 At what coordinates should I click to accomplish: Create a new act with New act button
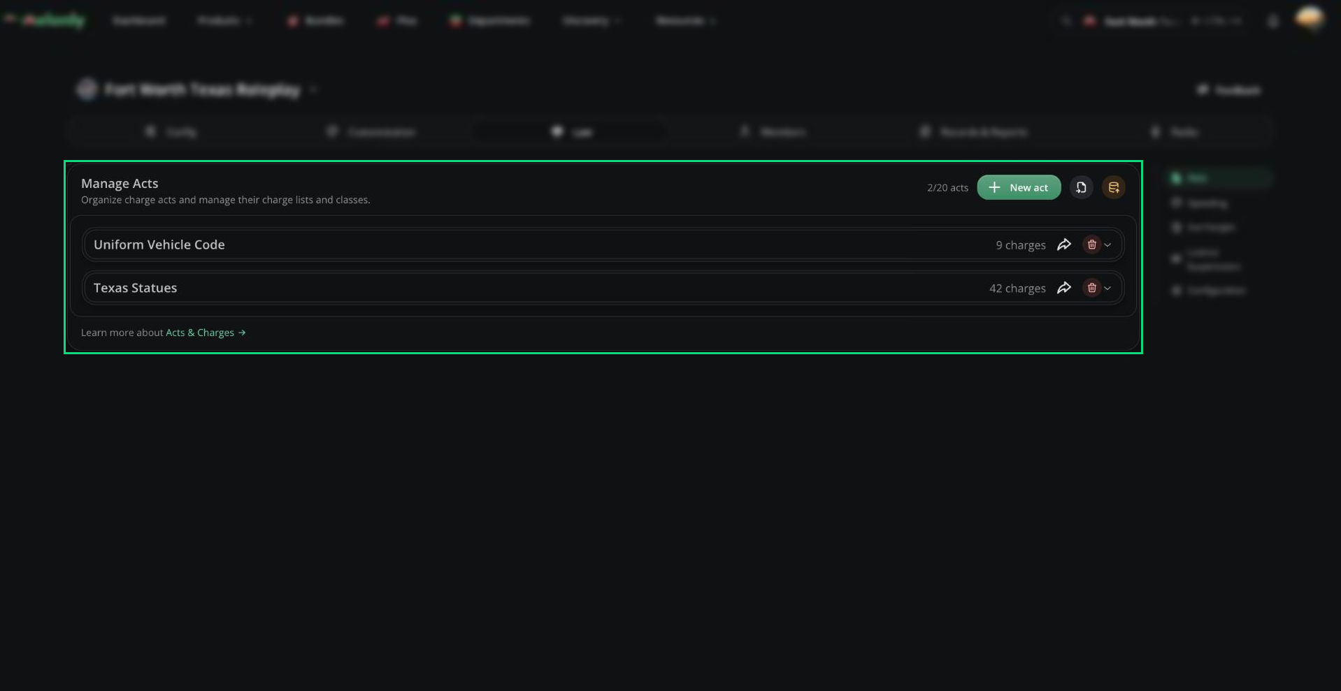[1019, 187]
